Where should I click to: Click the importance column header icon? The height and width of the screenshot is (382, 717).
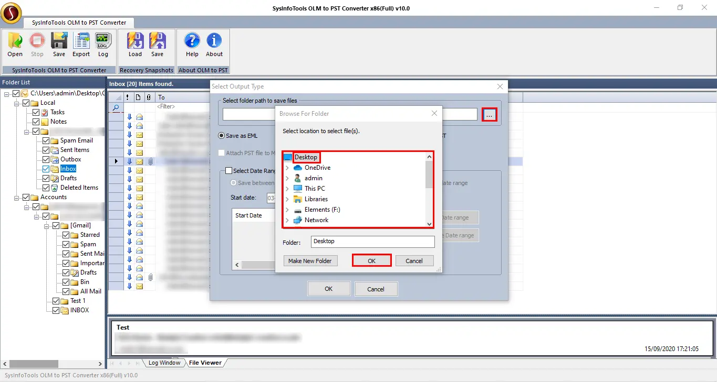[x=128, y=97]
